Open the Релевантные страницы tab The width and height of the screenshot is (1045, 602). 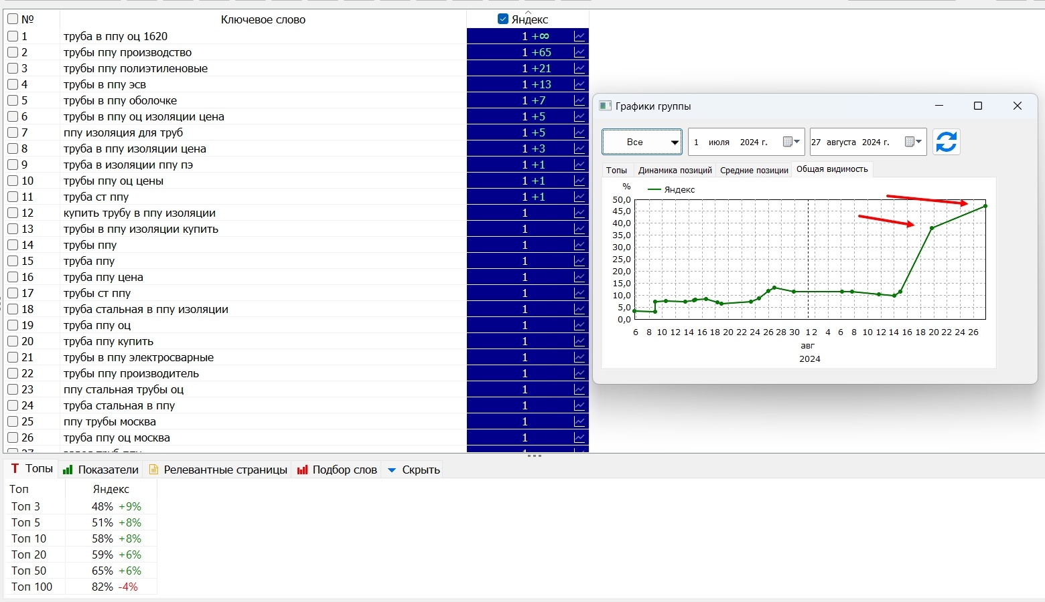[x=218, y=470]
